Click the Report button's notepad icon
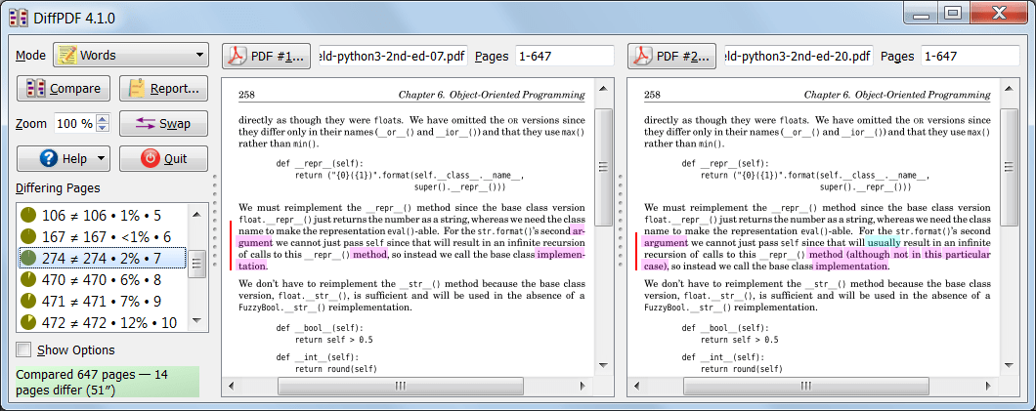Screen dimensions: 1036x411 [138, 89]
